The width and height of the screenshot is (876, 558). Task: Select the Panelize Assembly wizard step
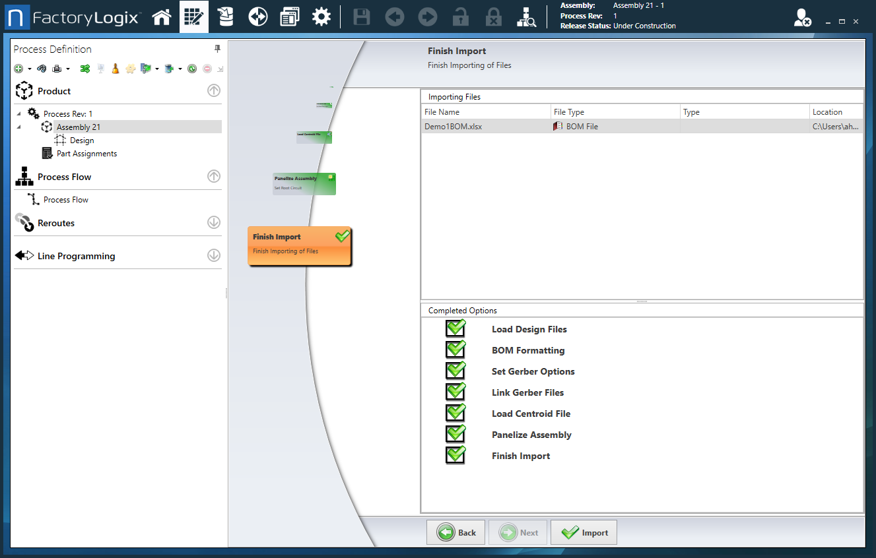(304, 183)
